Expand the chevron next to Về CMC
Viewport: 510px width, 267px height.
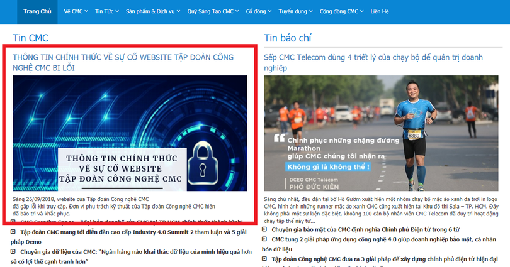click(86, 11)
